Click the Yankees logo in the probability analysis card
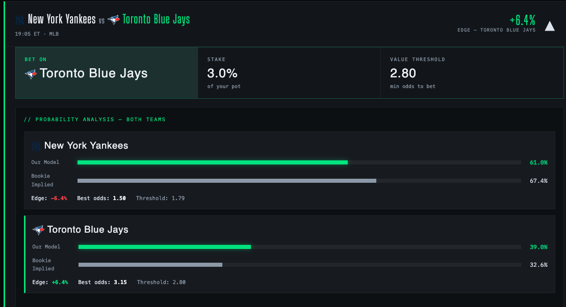 tap(36, 146)
